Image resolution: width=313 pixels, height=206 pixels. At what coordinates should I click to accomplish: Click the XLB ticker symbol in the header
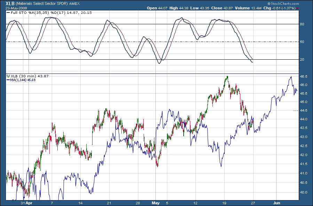(10, 3)
